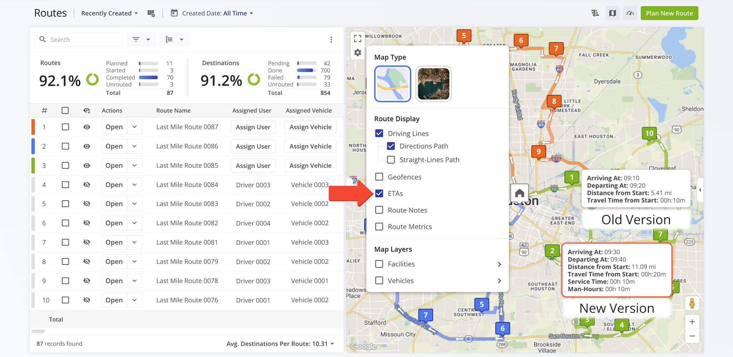Expand the map to fullscreen

pyautogui.click(x=358, y=38)
